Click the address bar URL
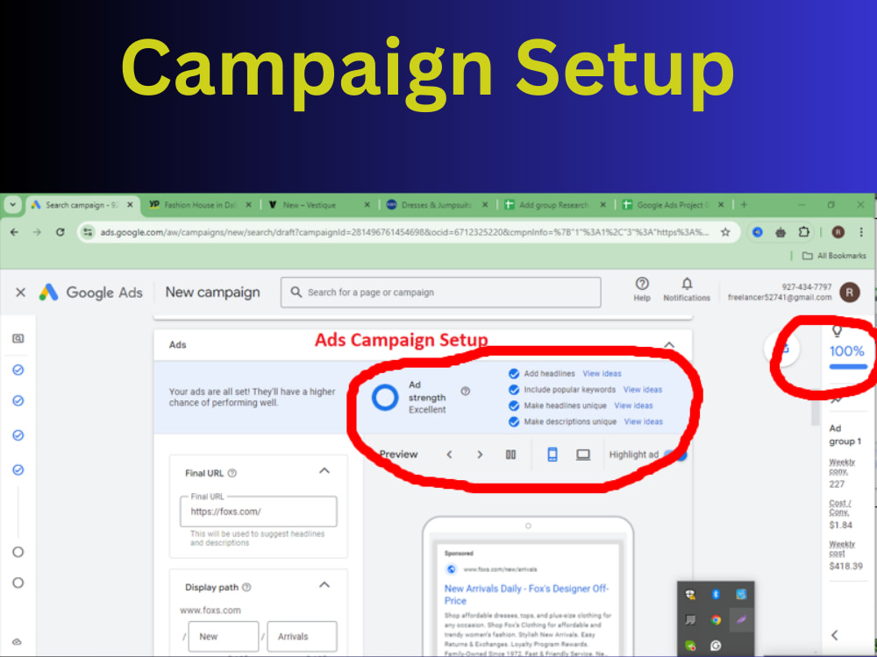This screenshot has width=877, height=657. (403, 232)
